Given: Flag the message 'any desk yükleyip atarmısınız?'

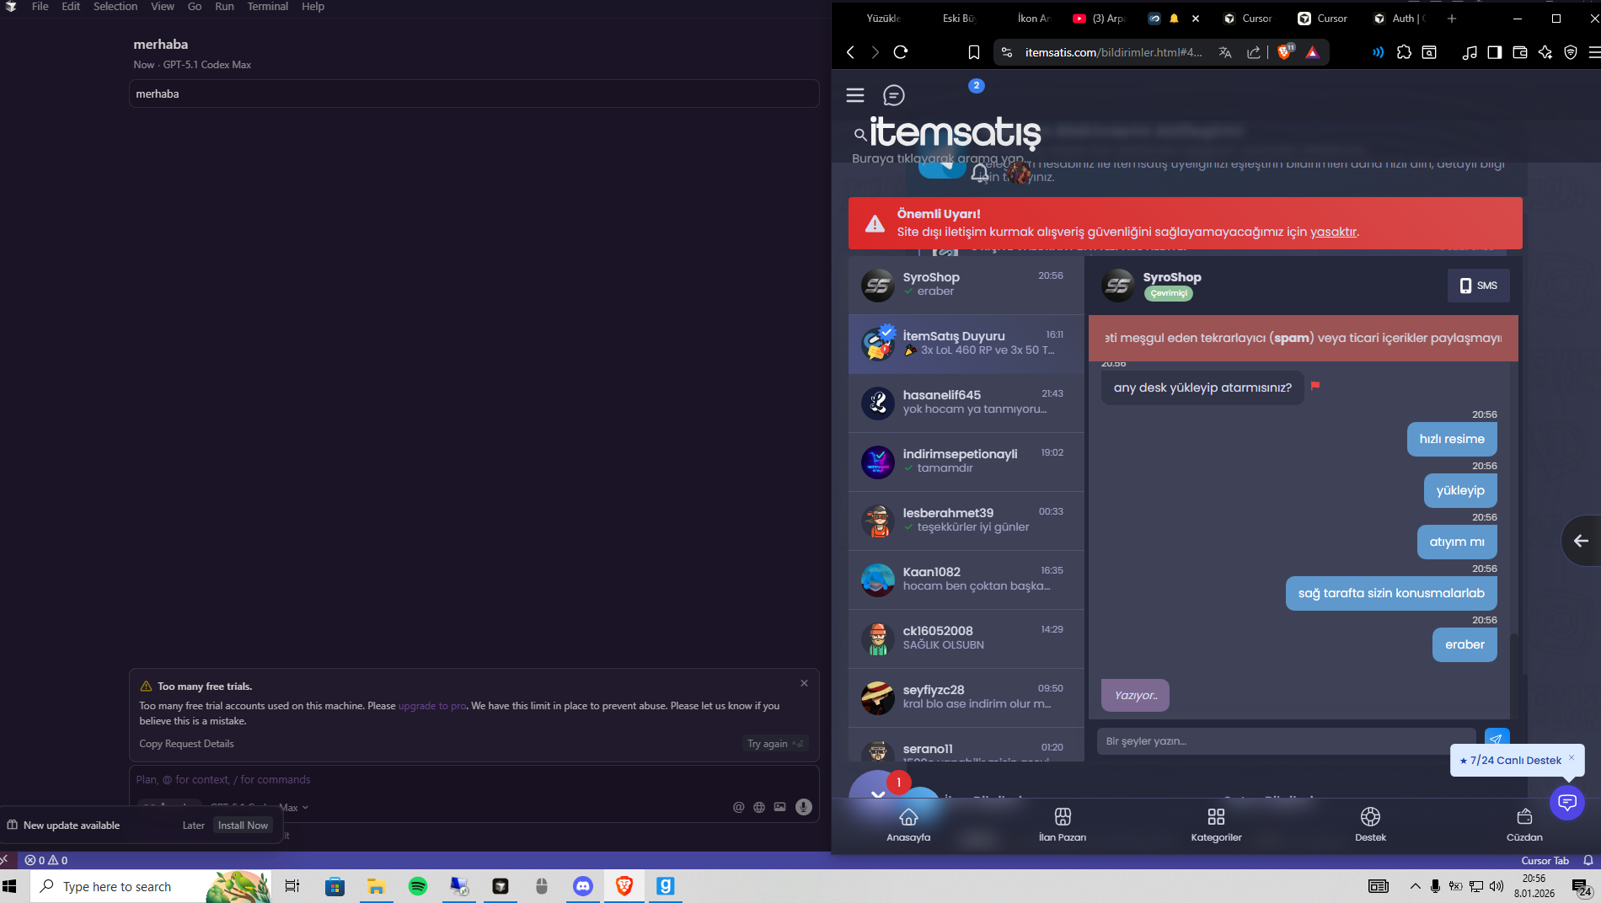Looking at the screenshot, I should pos(1315,386).
